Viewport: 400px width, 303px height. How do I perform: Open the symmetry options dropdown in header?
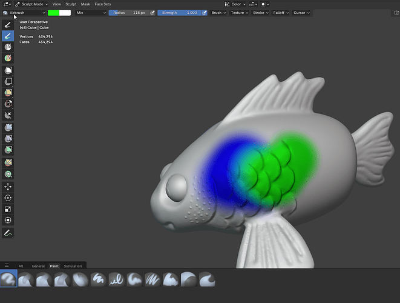pos(253,4)
